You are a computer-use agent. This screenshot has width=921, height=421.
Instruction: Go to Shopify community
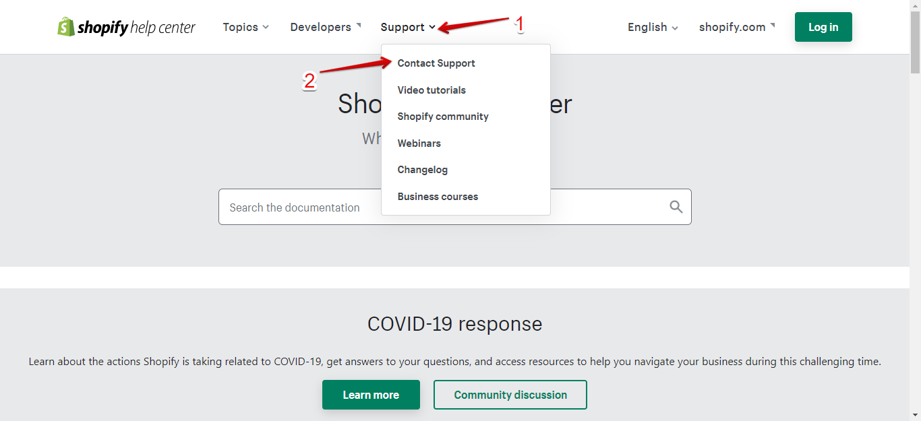pos(443,117)
